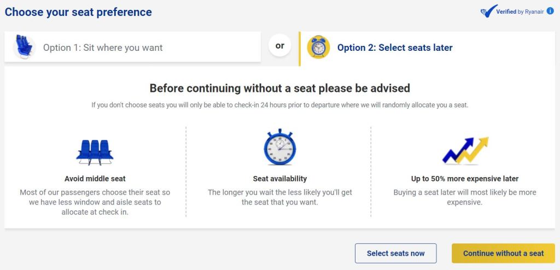Viewport: 560px width, 270px height.
Task: Click the blue seat icon in Option 1
Action: 24,47
